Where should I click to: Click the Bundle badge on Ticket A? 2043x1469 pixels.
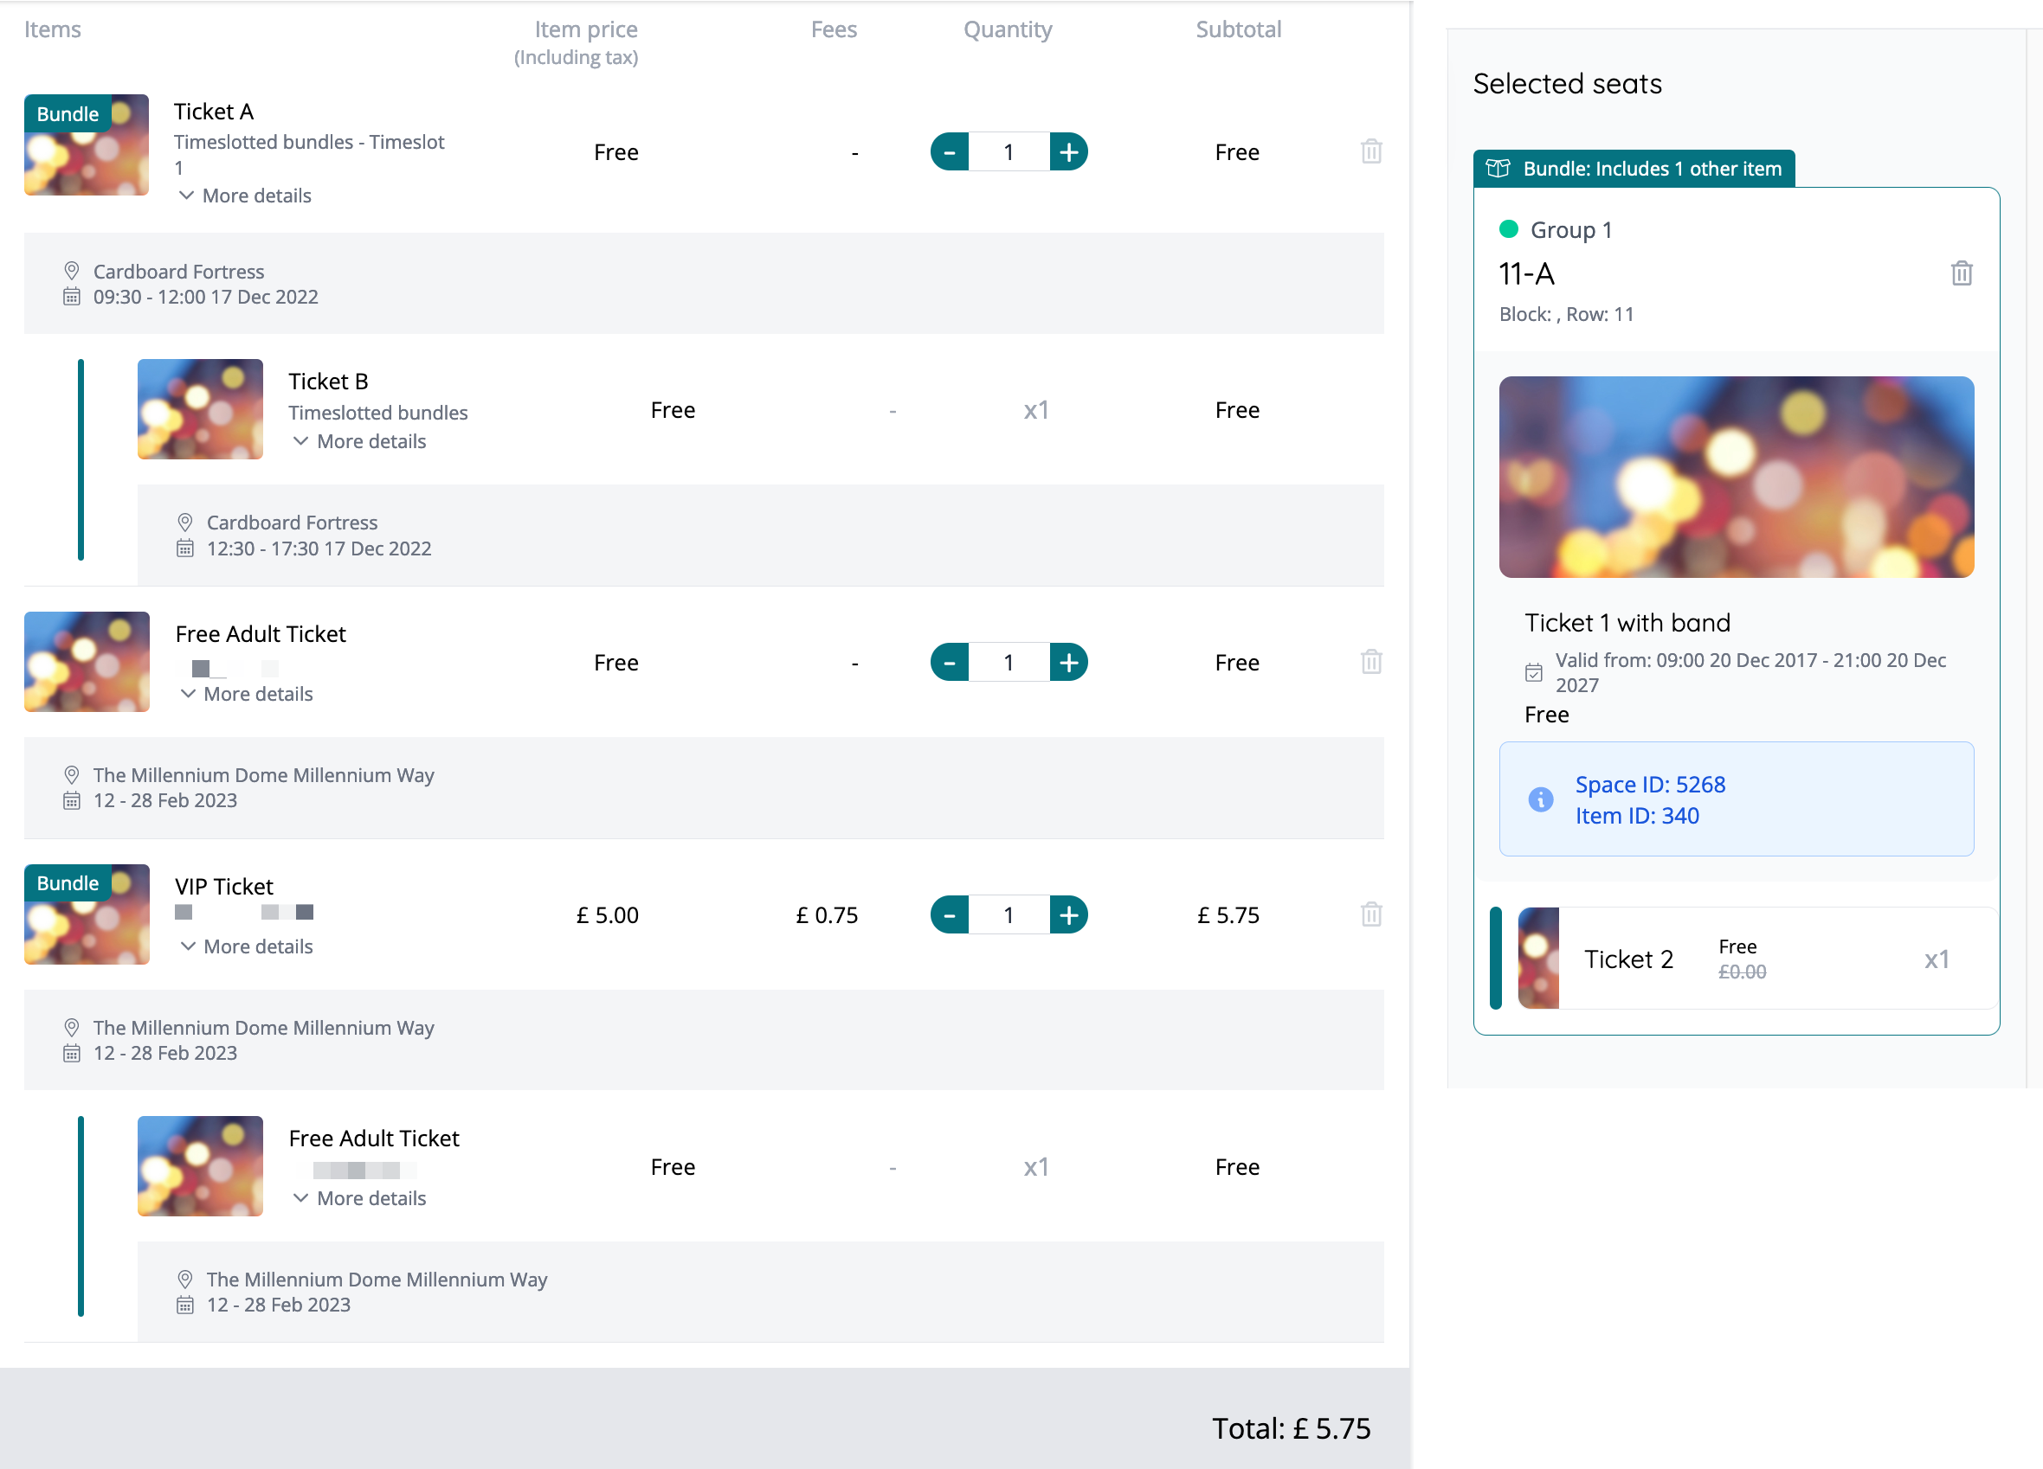(x=68, y=114)
